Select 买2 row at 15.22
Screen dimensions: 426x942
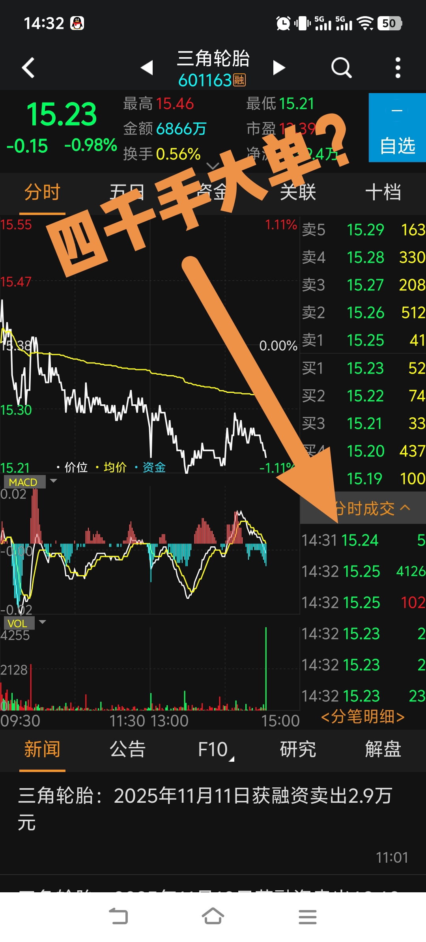point(363,396)
